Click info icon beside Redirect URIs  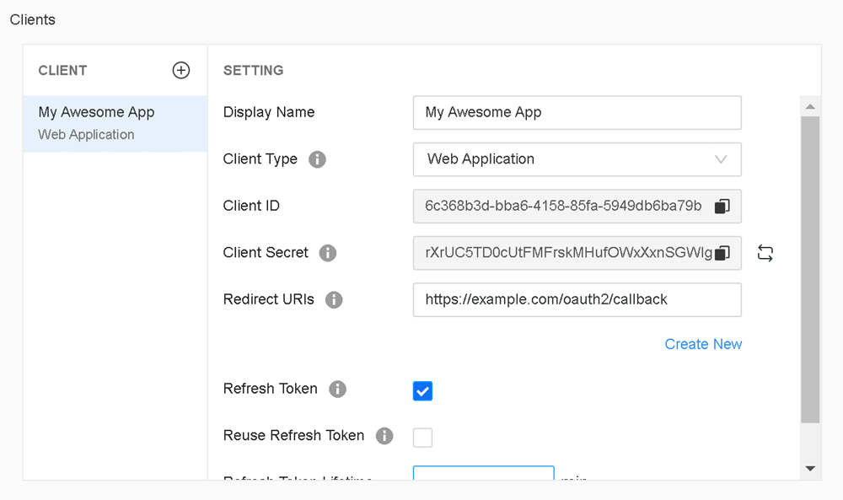click(x=334, y=300)
